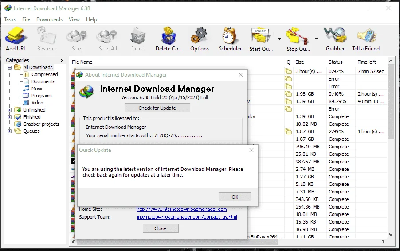Click OK in the Quick Update dialog

[235, 197]
